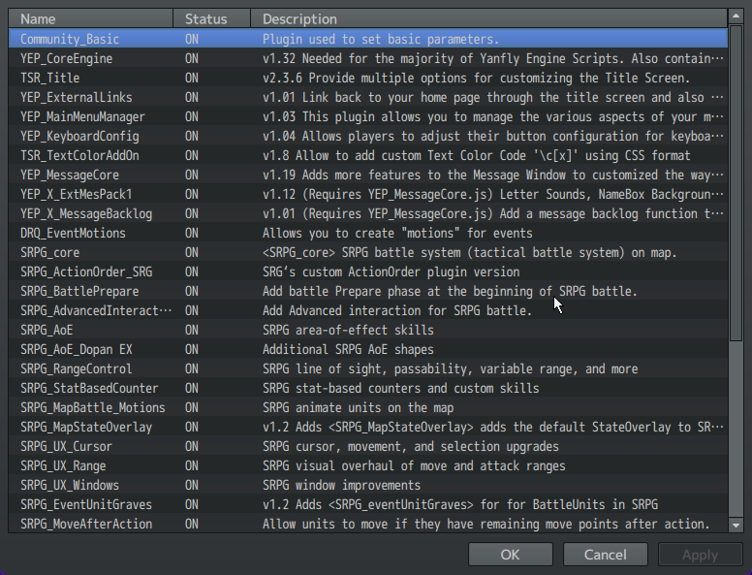
Task: Click ON status for SRPG_AoE_Dopan EX
Action: [192, 349]
